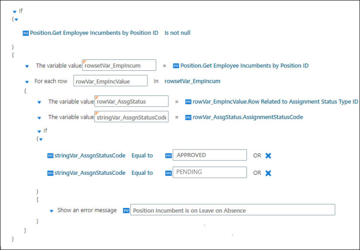Viewport: 360px width, 250px height.
Task: Edit the APPROVED value field
Action: pyautogui.click(x=210, y=155)
